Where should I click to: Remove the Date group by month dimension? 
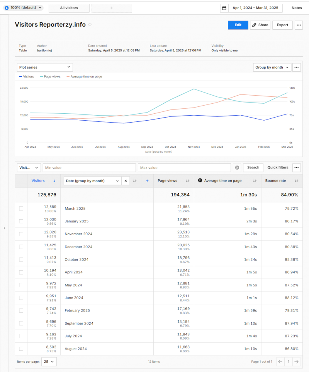point(126,181)
